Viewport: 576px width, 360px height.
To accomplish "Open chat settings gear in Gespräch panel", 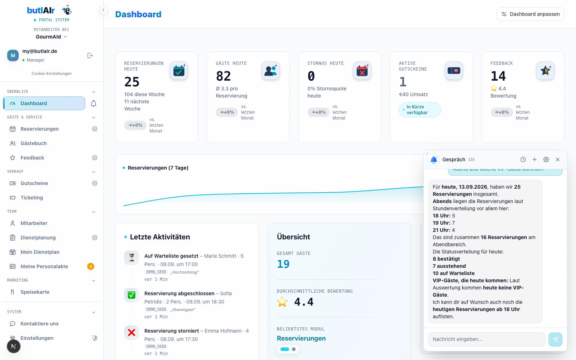I will 546,159.
